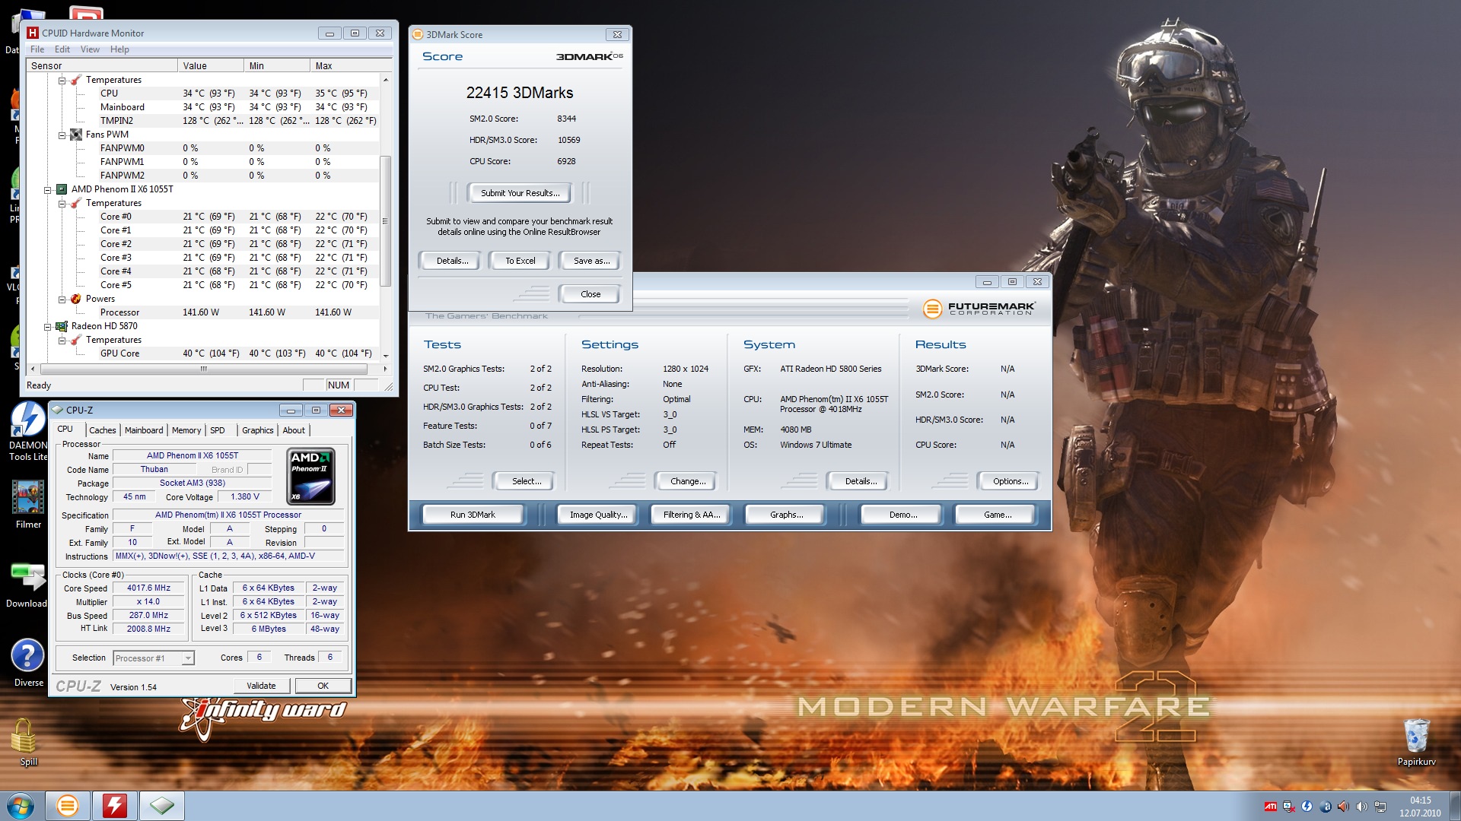Click the 3DMark taskbar icon
The width and height of the screenshot is (1461, 821).
coord(68,806)
